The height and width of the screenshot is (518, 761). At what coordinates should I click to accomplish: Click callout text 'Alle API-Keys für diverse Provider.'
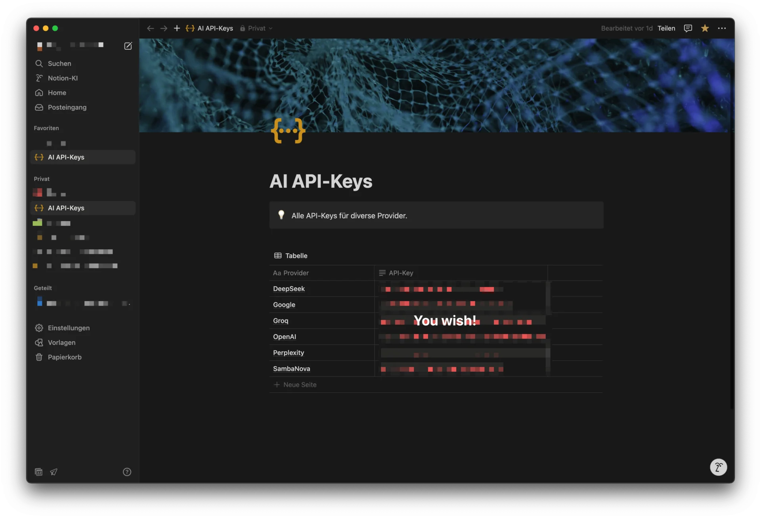pos(349,216)
